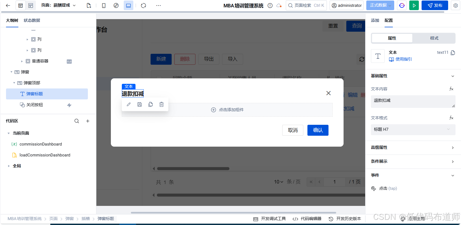Image resolution: width=461 pixels, height=225 pixels.
Task: Switch to desktop device preview
Action: click(x=128, y=5)
